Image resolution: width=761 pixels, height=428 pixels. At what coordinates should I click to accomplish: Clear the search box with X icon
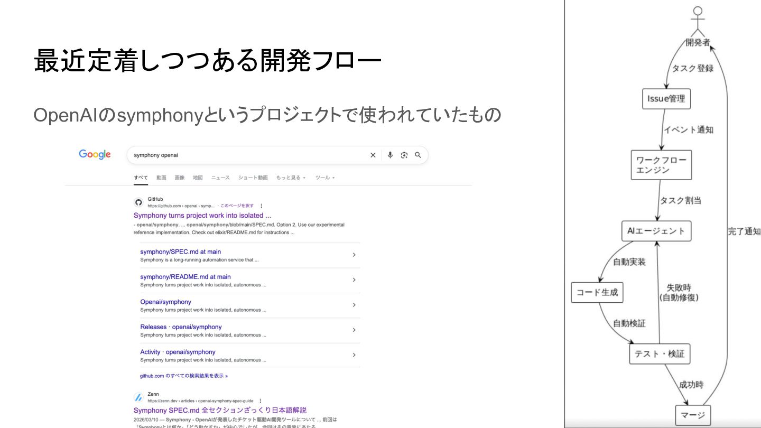point(373,155)
